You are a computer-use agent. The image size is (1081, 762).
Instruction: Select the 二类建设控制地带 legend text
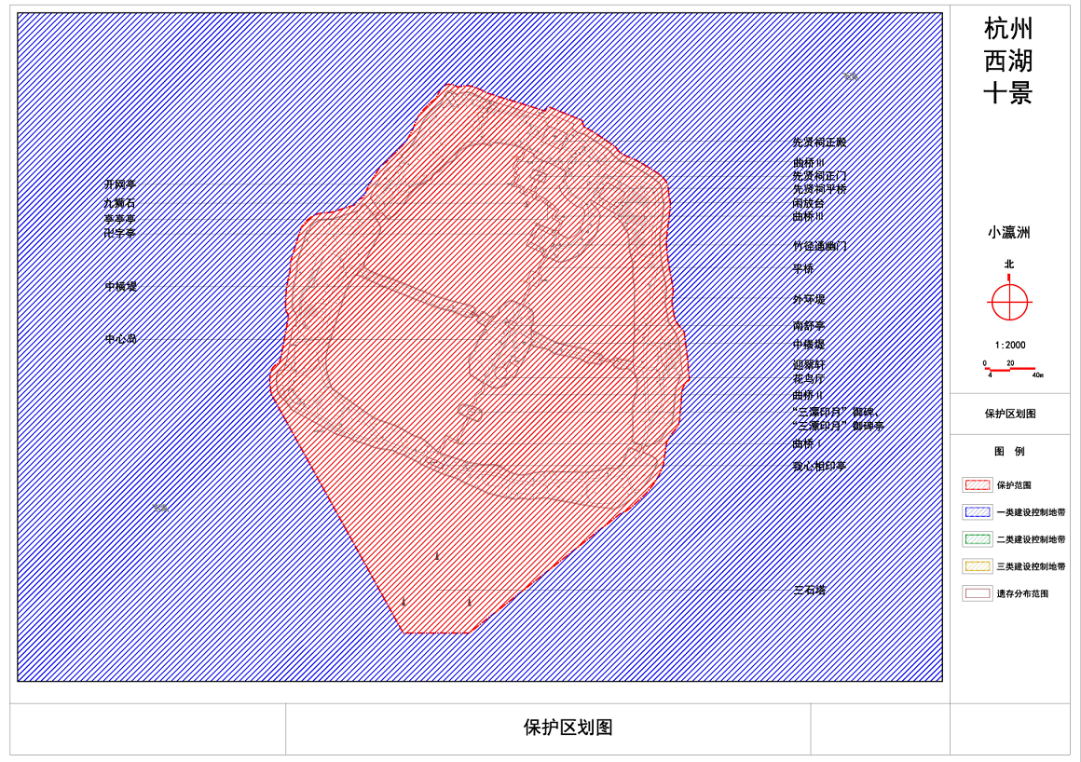pyautogui.click(x=1031, y=539)
